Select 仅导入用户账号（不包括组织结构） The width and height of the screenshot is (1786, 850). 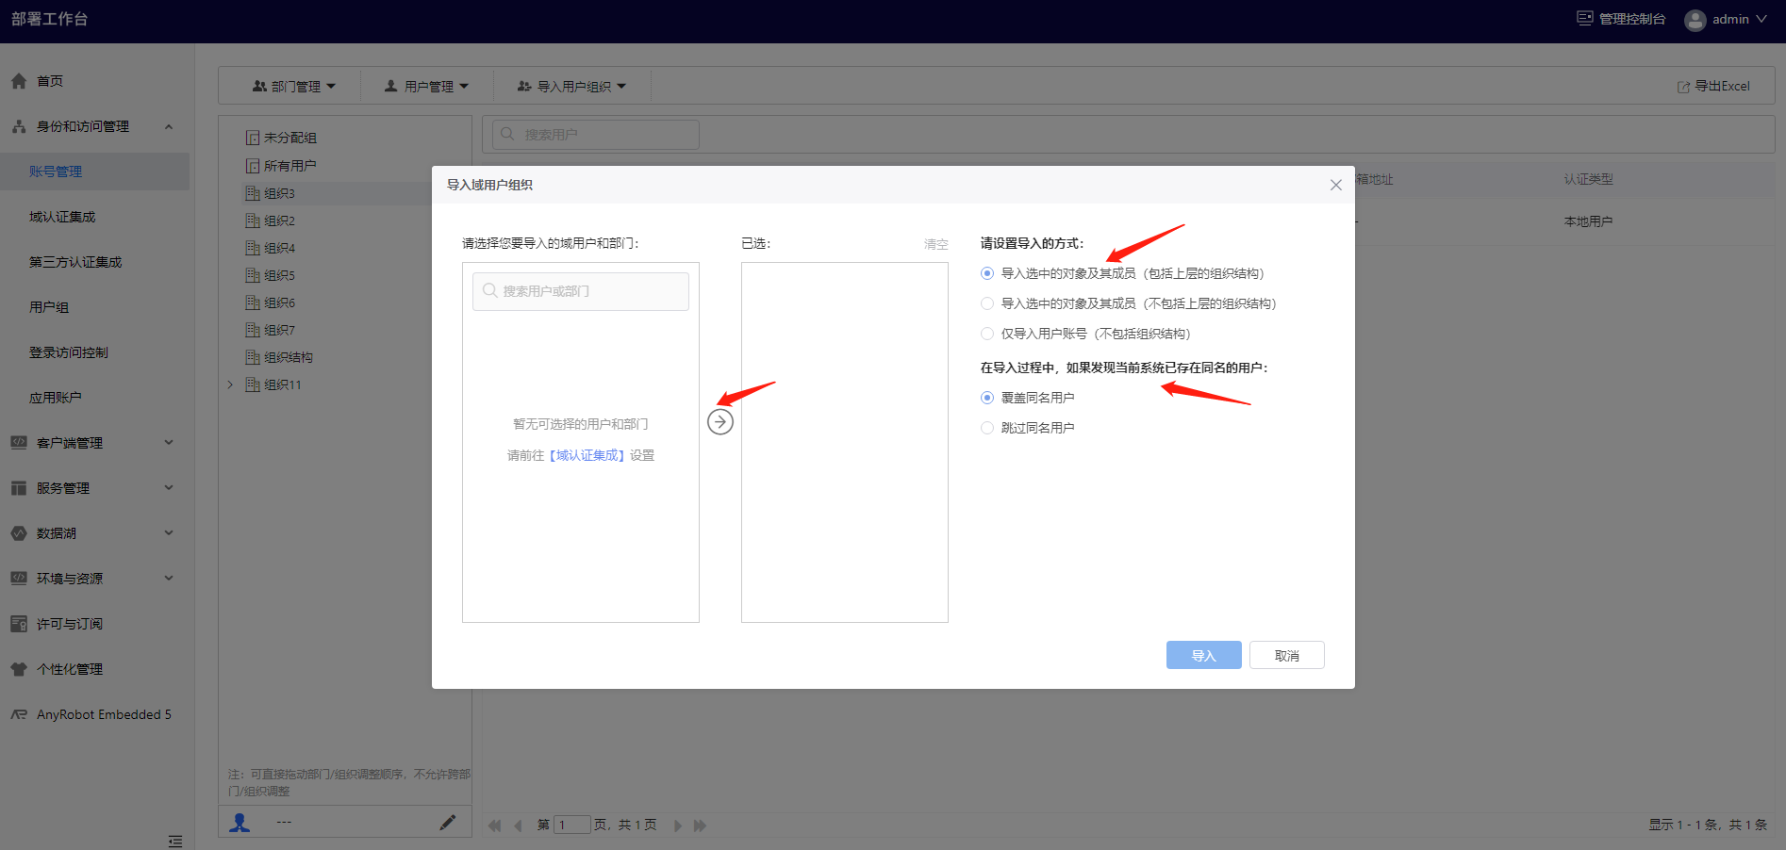coord(987,334)
